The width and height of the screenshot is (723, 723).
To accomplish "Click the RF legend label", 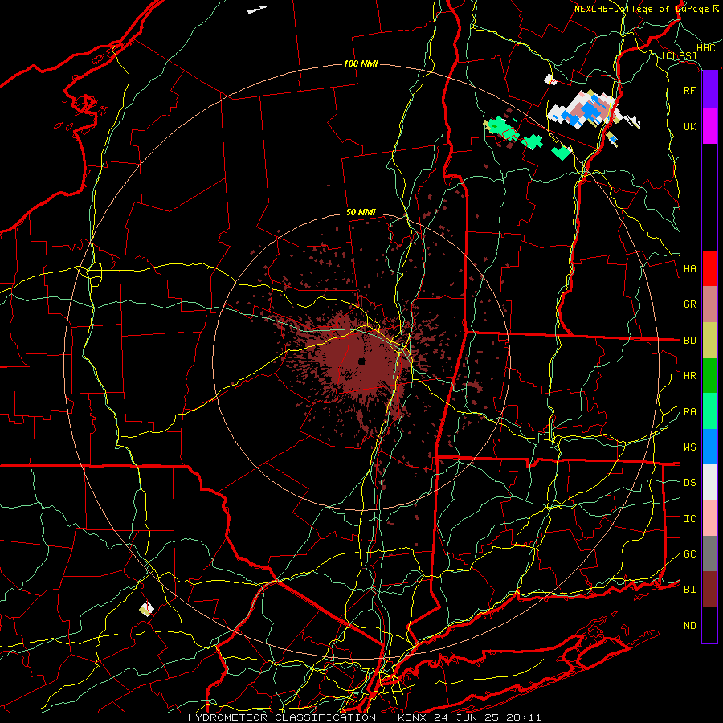I will [690, 90].
